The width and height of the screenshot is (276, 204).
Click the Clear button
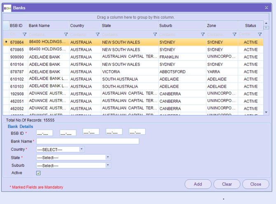pyautogui.click(x=227, y=184)
